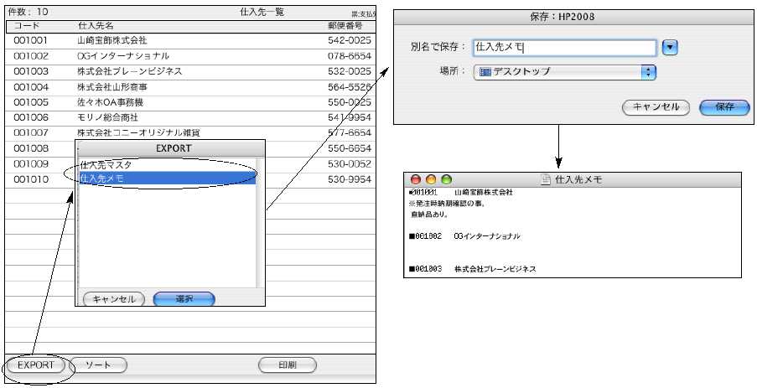Expand the save dialog with the blue arrow

[x=669, y=48]
